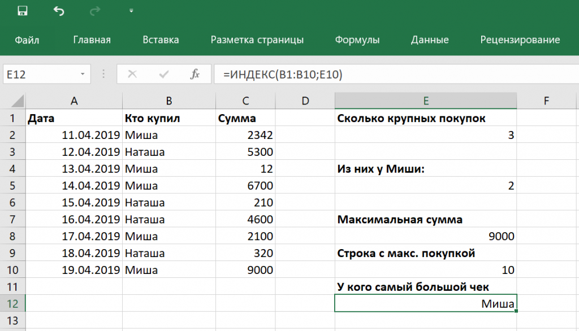Open the Рецензирование ribbon tab
Image resolution: width=579 pixels, height=331 pixels.
520,40
